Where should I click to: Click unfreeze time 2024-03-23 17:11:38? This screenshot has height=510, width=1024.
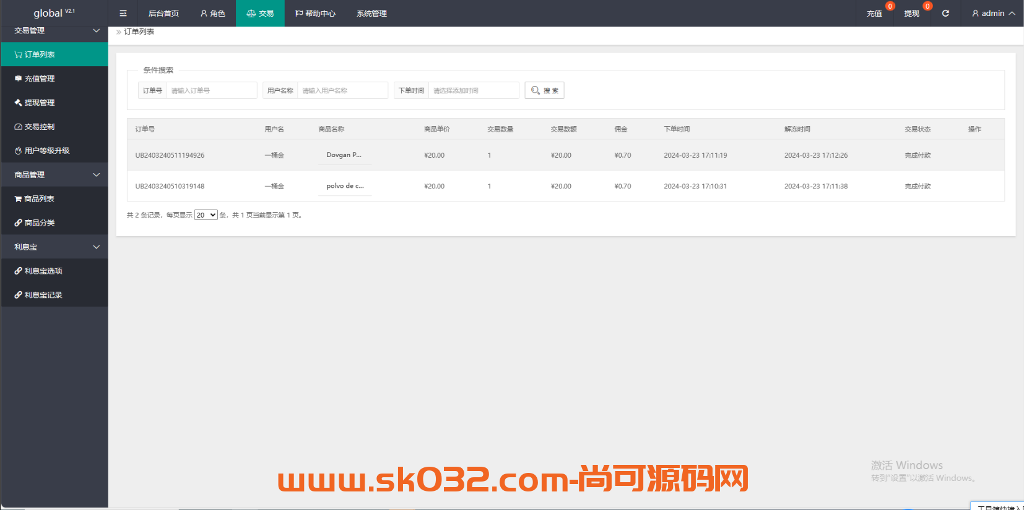click(x=816, y=186)
